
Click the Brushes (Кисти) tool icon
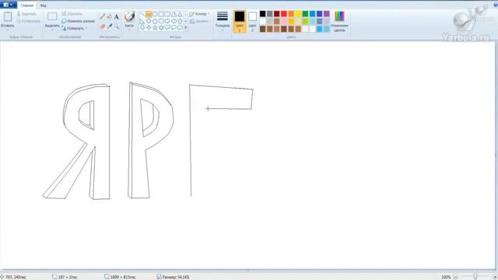click(129, 16)
